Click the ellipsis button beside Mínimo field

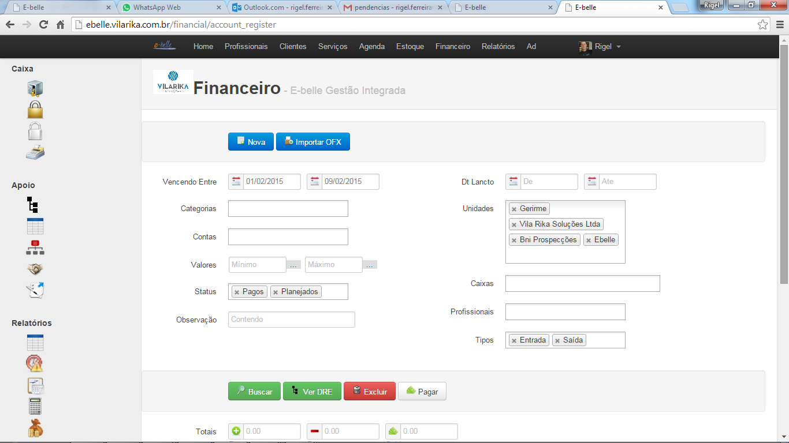point(293,265)
